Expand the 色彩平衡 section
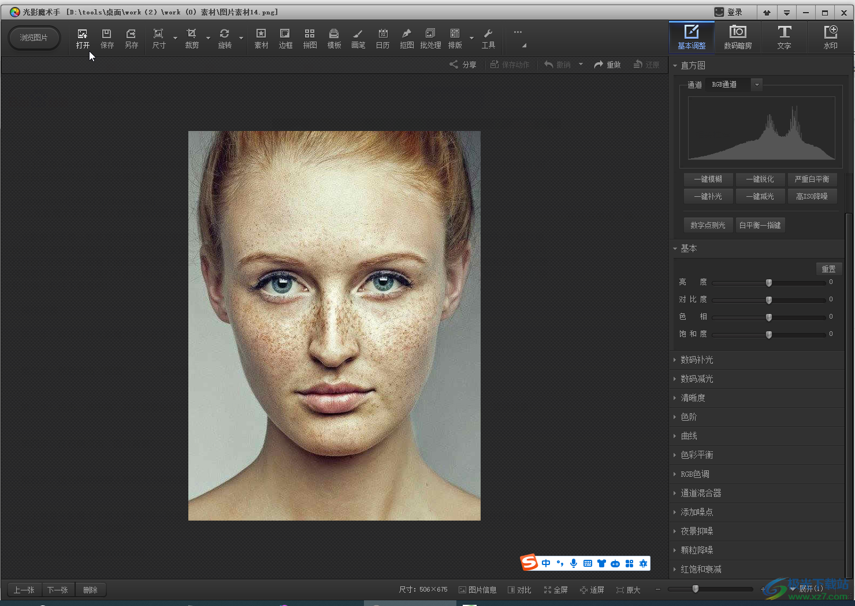This screenshot has height=606, width=855. (757, 455)
